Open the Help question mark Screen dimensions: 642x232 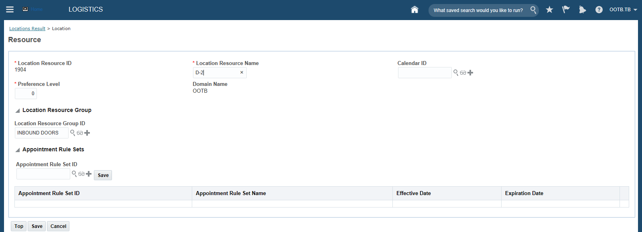[x=599, y=10]
